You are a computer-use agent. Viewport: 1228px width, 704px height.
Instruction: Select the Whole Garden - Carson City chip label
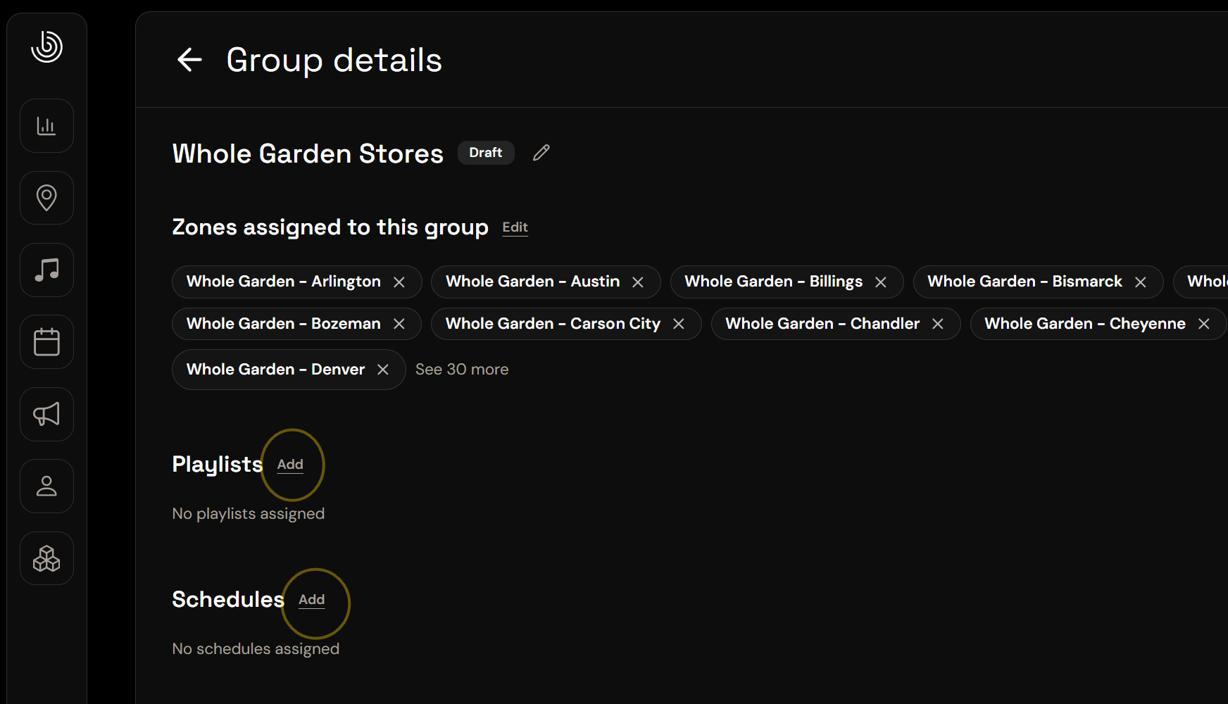click(x=553, y=324)
